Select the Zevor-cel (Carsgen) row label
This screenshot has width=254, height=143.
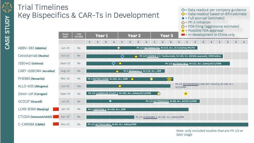[x=33, y=94]
